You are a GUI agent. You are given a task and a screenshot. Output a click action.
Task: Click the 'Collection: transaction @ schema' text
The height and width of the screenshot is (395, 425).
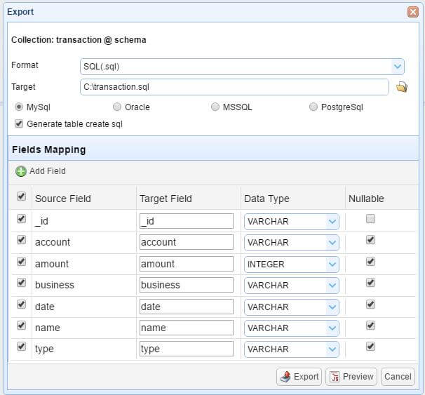[79, 40]
